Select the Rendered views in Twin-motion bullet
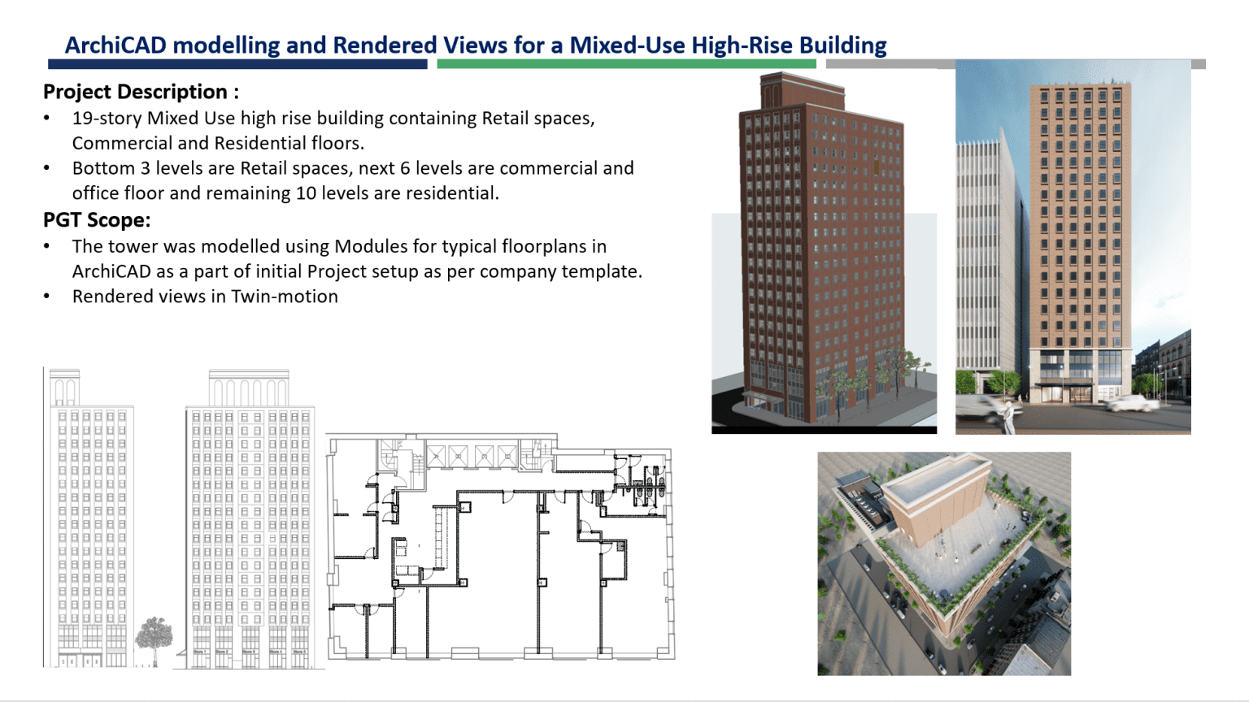Screen dimensions: 1249x702 (206, 297)
